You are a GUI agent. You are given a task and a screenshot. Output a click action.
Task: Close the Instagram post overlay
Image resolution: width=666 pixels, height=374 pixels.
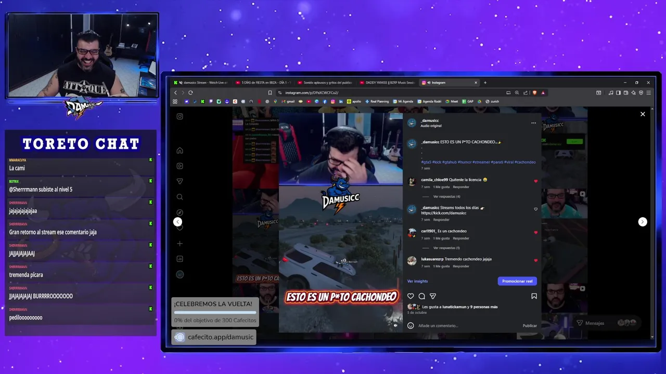643,114
